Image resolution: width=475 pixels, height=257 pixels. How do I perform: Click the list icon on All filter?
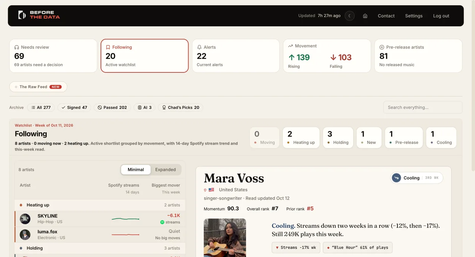pyautogui.click(x=33, y=108)
